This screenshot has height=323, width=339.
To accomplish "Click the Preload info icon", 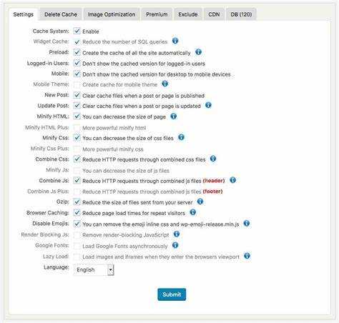I will 198,52.
